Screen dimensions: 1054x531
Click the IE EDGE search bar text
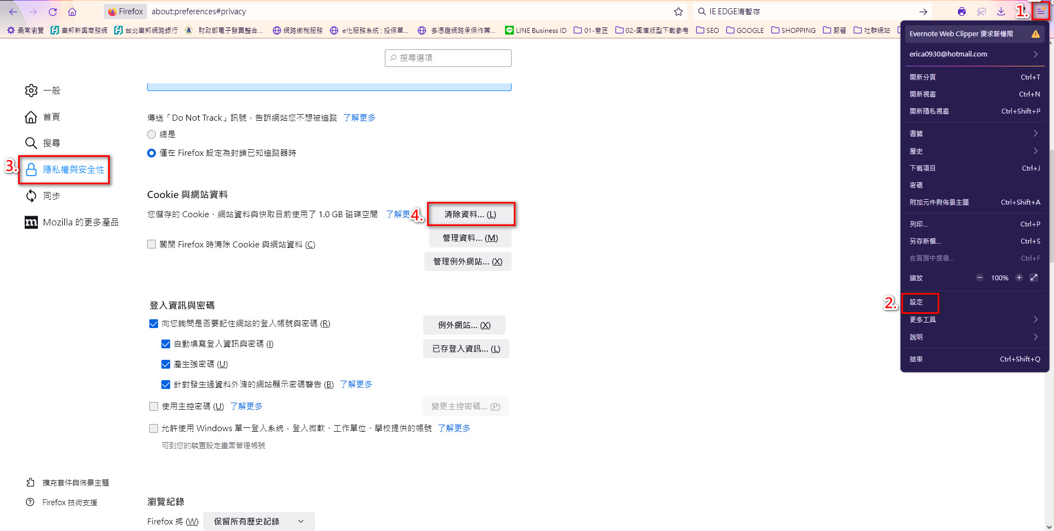(735, 12)
